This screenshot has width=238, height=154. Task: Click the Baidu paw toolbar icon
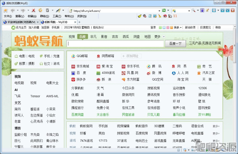202,10
